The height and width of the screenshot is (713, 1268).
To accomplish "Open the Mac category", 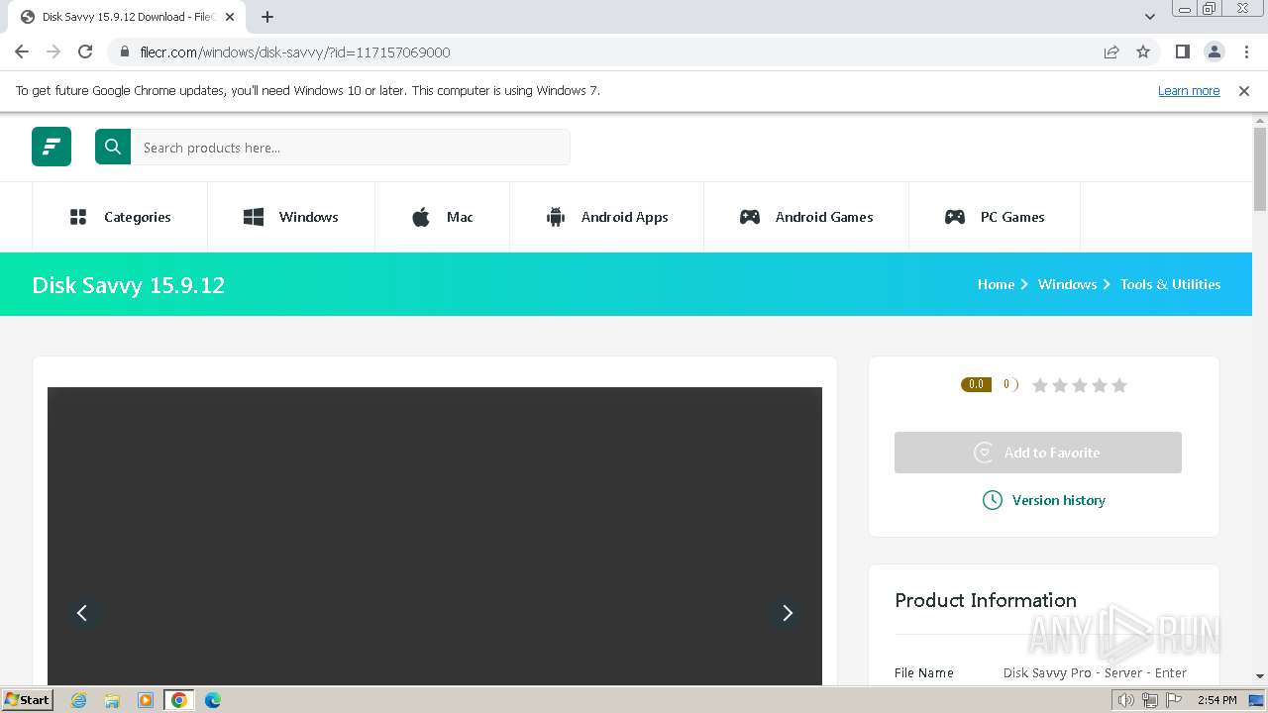I will [x=443, y=217].
